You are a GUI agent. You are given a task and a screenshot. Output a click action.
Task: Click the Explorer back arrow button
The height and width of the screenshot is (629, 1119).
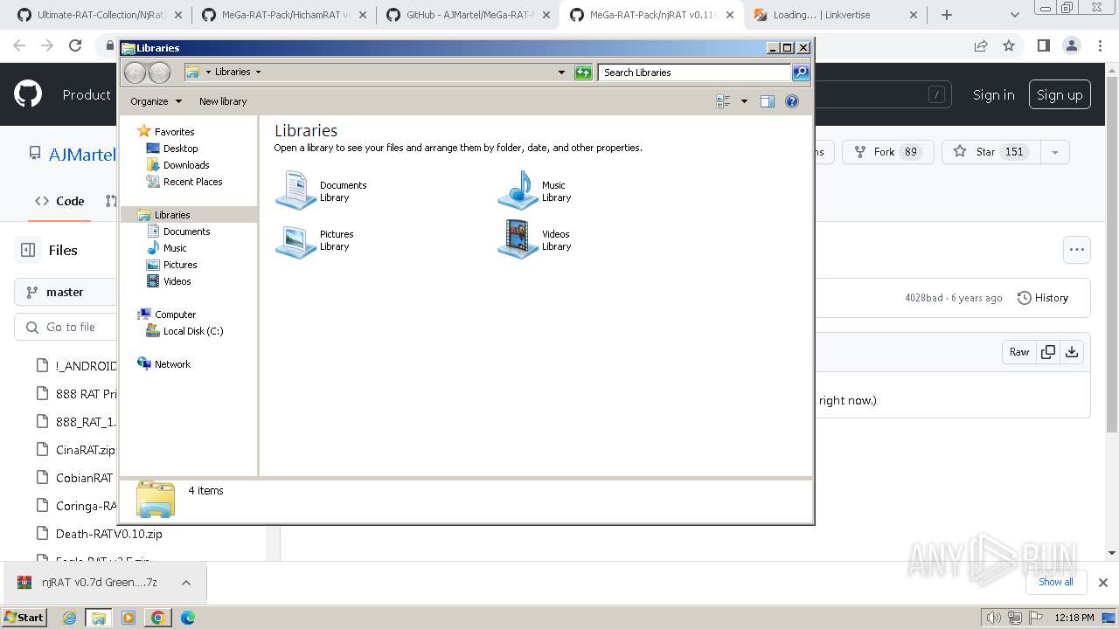[135, 73]
